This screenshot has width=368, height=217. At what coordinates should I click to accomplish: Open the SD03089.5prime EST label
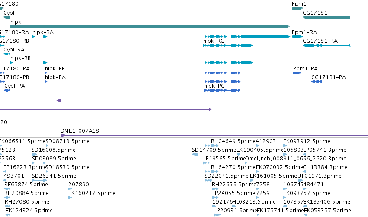[54, 159]
